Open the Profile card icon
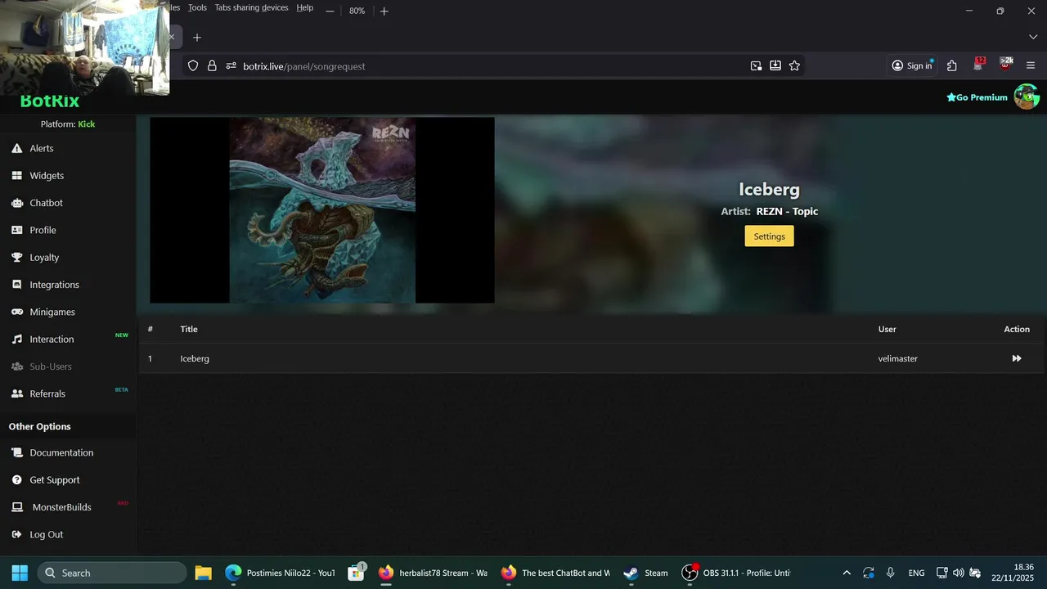Screen dimensions: 1047x589 (x=16, y=230)
